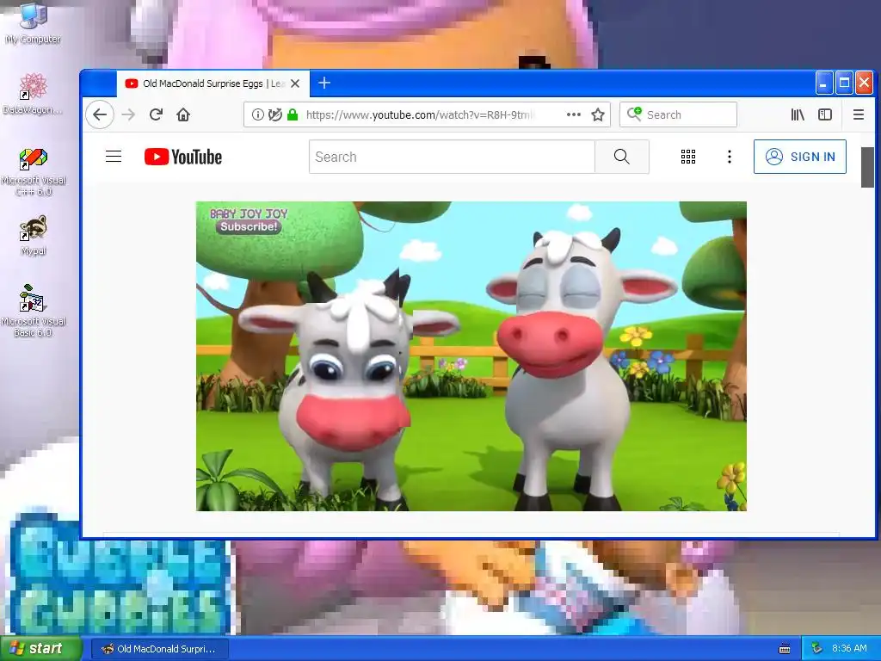Screen dimensions: 881x661
Task: Toggle the sidebar icon in browser toolbar
Action: pos(825,114)
